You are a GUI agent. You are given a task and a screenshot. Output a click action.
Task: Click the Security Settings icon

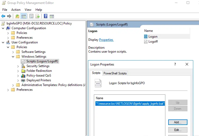(x=23, y=66)
